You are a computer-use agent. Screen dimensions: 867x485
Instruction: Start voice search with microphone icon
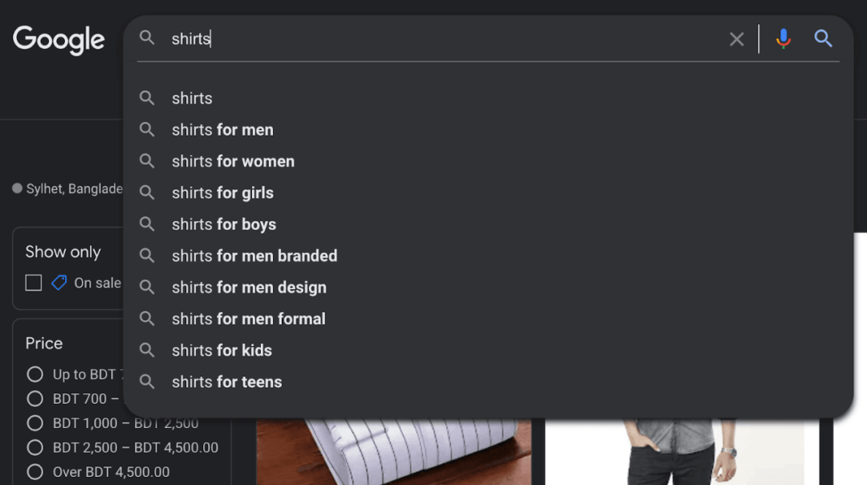[784, 39]
